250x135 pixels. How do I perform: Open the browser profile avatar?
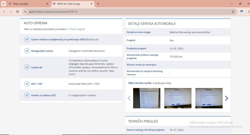pyautogui.click(x=242, y=12)
